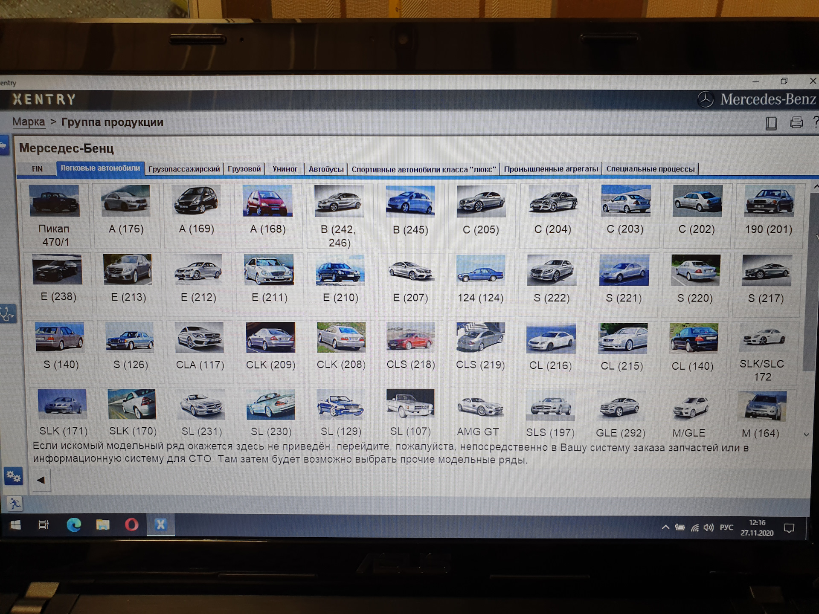Select the SLK (170) thumbnail
Viewport: 819px width, 614px height.
132,404
